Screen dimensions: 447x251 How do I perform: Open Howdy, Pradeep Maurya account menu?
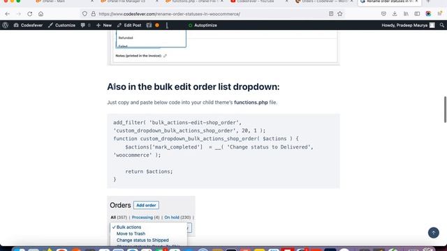[408, 25]
